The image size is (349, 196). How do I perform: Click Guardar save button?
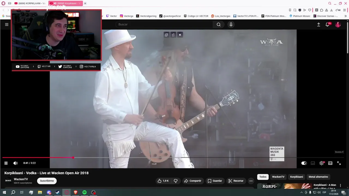coord(215,181)
